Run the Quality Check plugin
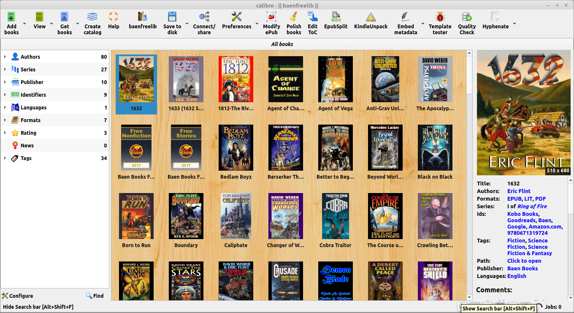 coord(467,17)
